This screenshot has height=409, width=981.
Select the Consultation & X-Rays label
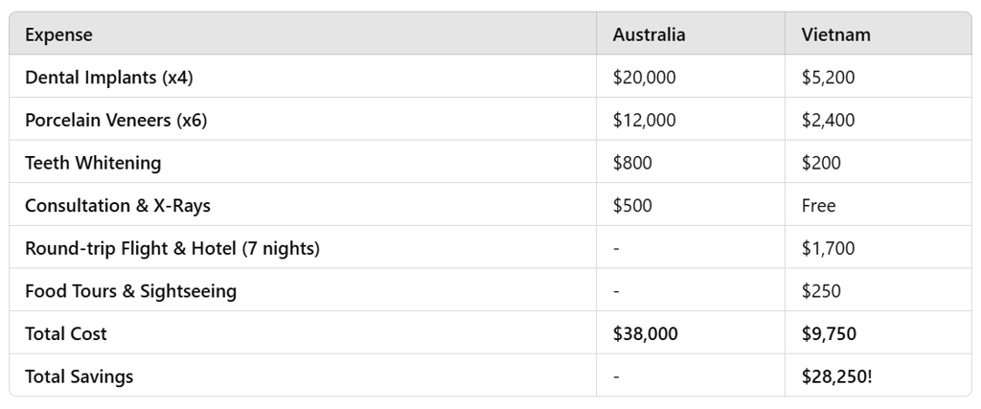tap(117, 206)
